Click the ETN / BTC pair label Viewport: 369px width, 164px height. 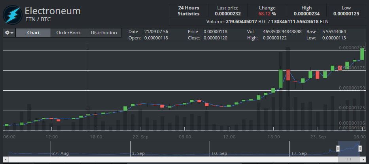coord(38,19)
